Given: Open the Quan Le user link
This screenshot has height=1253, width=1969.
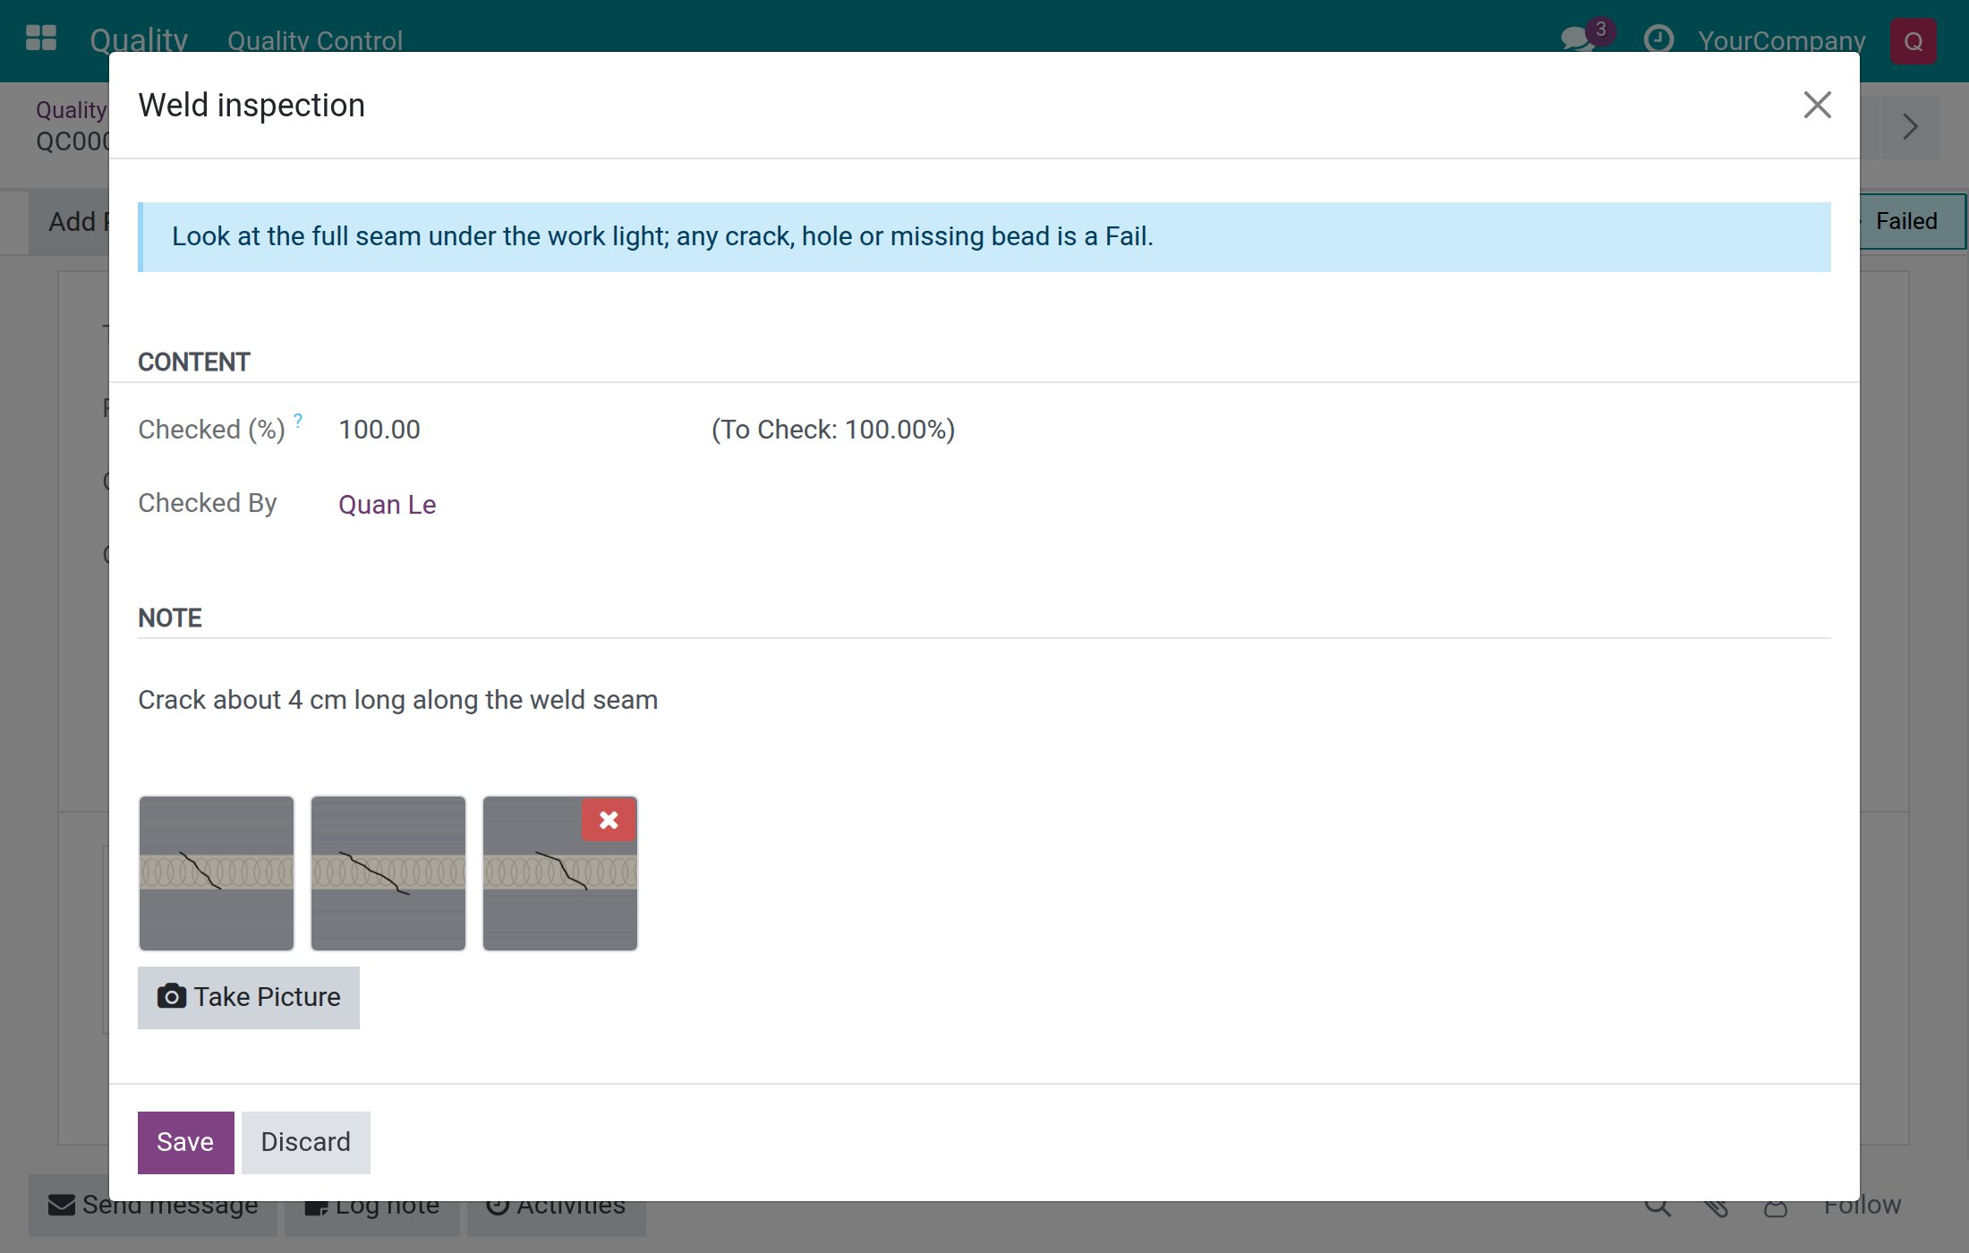Looking at the screenshot, I should click(x=387, y=505).
